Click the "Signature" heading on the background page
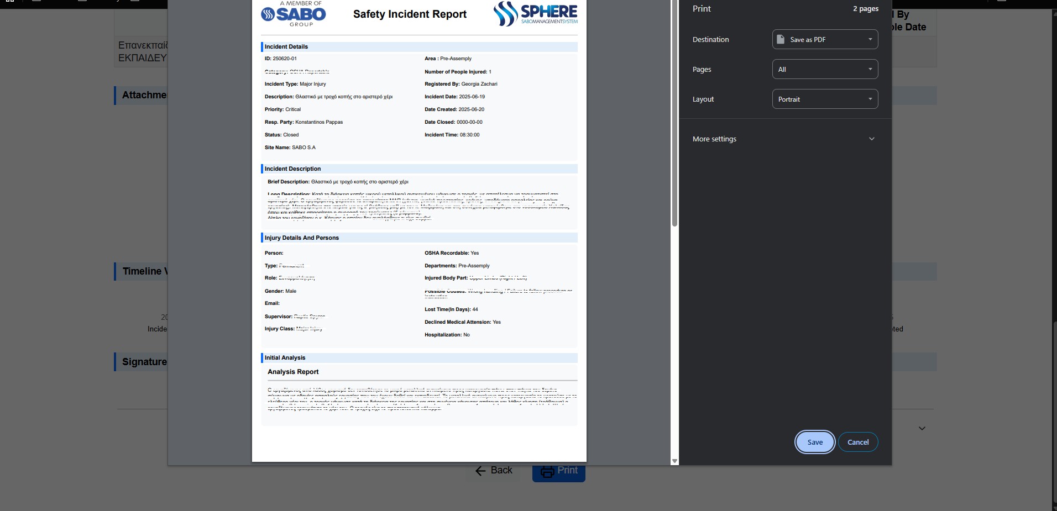The image size is (1057, 511). [x=144, y=362]
